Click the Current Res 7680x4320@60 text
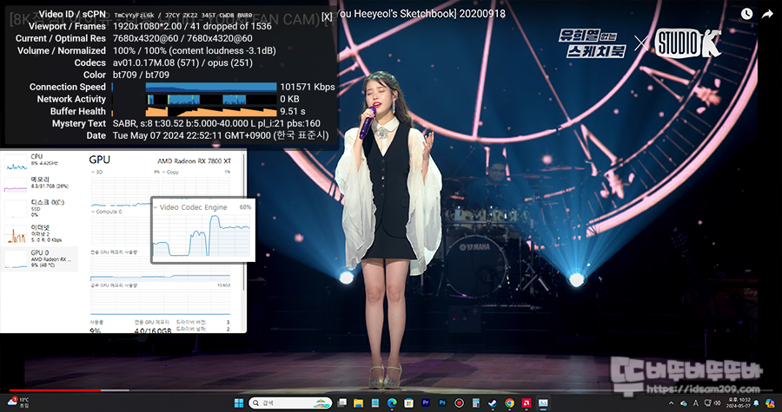The height and width of the screenshot is (412, 782). coord(147,38)
